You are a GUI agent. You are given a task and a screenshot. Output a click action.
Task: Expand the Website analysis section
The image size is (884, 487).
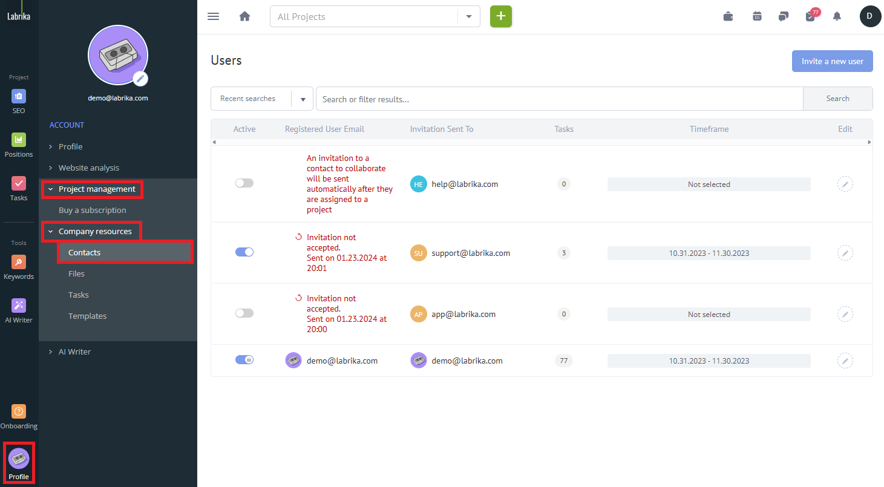point(89,168)
